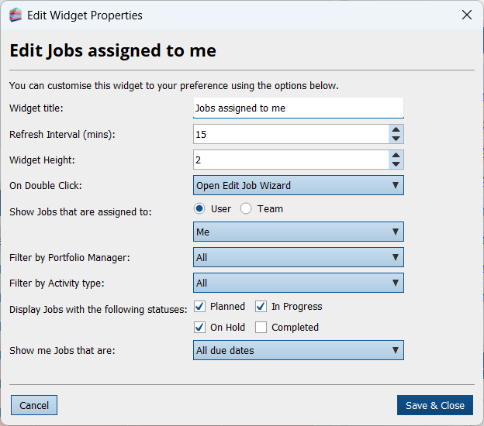This screenshot has width=484, height=426.
Task: Increase the Refresh Interval value
Action: pyautogui.click(x=396, y=130)
